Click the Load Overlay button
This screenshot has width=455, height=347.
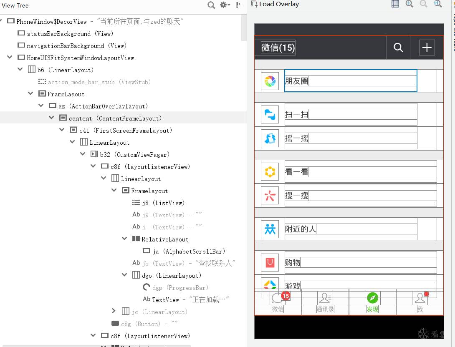275,4
